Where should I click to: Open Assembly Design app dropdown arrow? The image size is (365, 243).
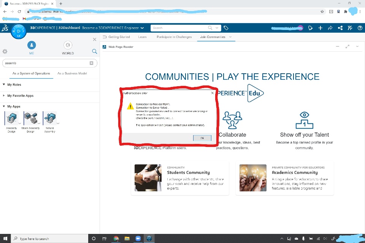pos(20,123)
